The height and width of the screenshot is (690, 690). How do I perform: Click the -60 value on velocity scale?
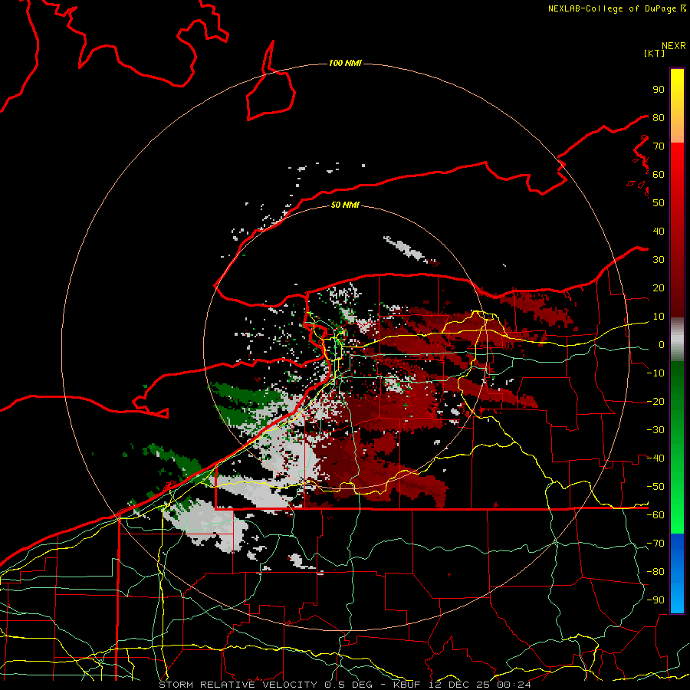coord(655,515)
